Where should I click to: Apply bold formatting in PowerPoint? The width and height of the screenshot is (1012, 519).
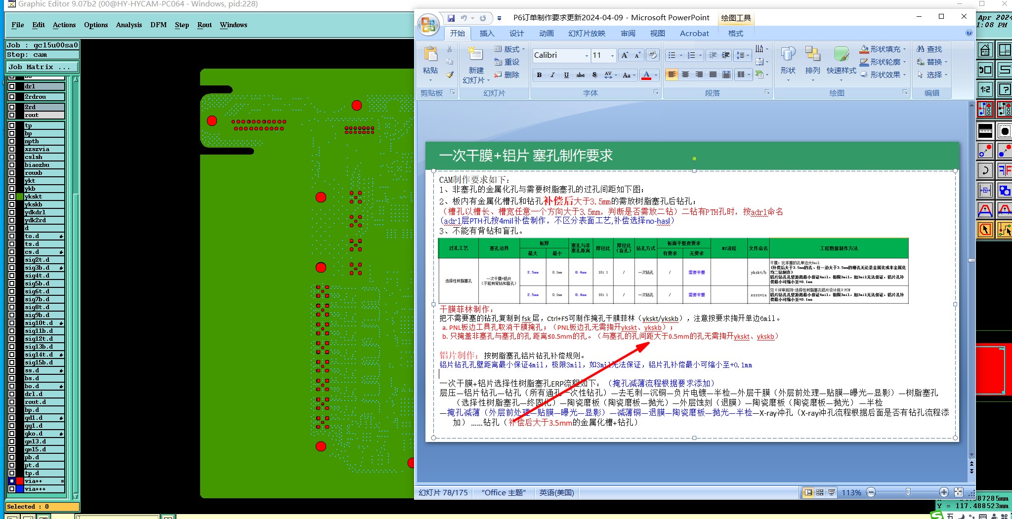click(x=539, y=75)
